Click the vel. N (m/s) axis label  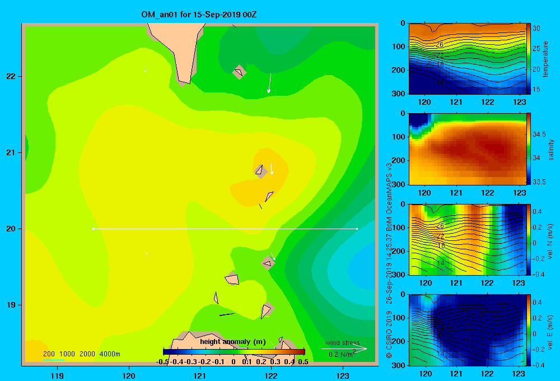pos(550,241)
